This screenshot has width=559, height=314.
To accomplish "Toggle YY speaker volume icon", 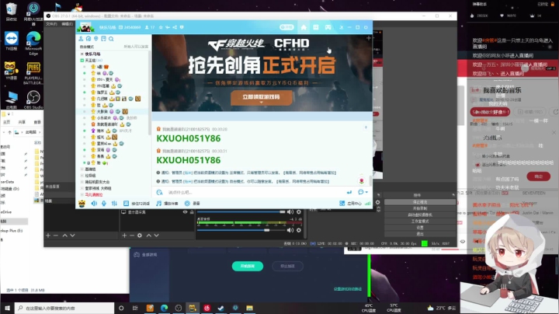I will [x=94, y=204].
